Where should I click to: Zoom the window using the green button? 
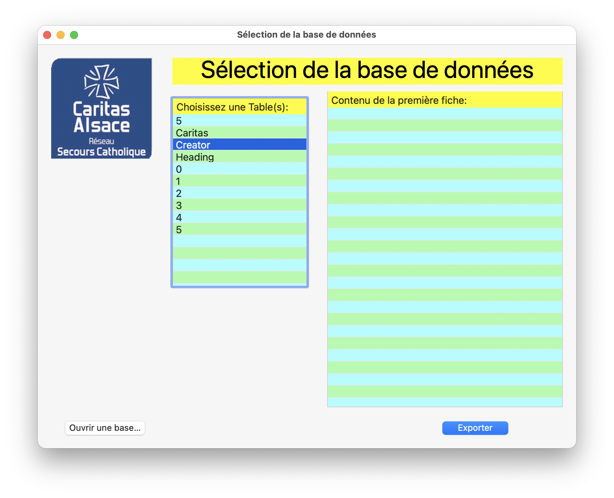point(74,35)
